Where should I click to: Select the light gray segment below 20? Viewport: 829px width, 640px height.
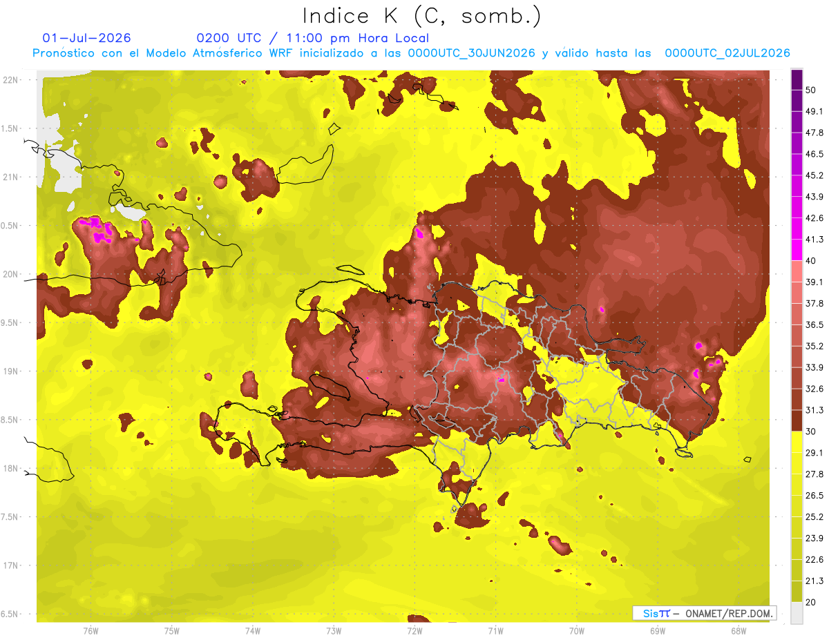point(797,613)
